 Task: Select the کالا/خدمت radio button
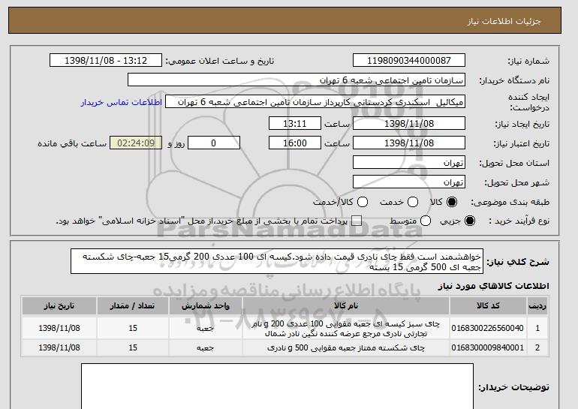(363, 202)
